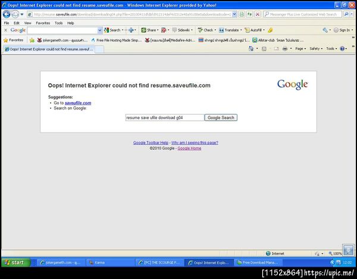Follow the saveufile.com suggestion link

coord(78,103)
